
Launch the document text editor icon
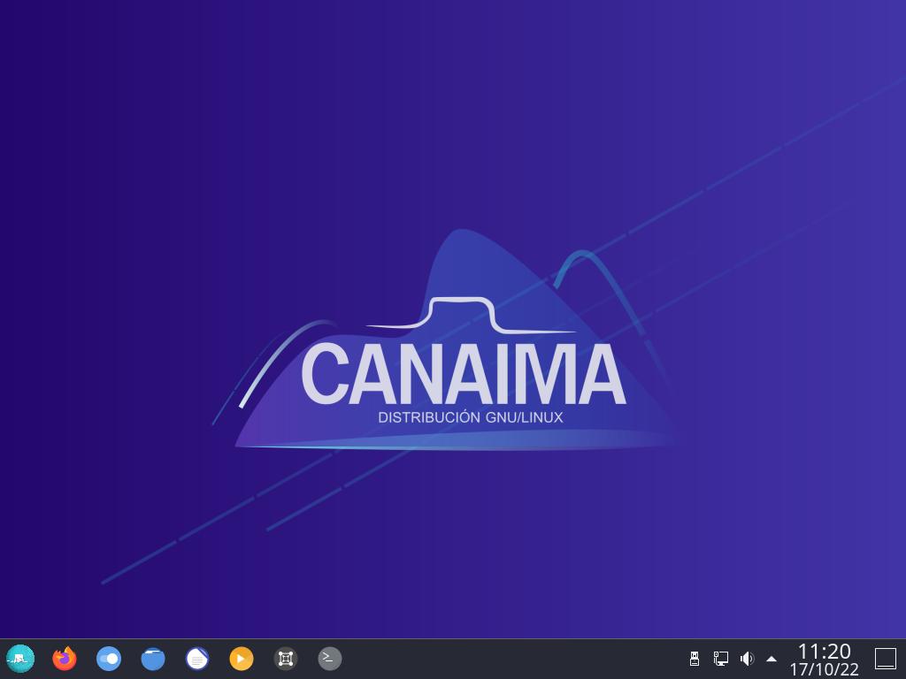pyautogui.click(x=197, y=658)
